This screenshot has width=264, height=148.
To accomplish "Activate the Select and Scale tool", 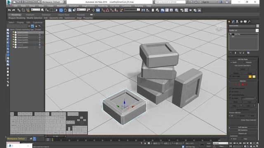I will pos(70,10).
